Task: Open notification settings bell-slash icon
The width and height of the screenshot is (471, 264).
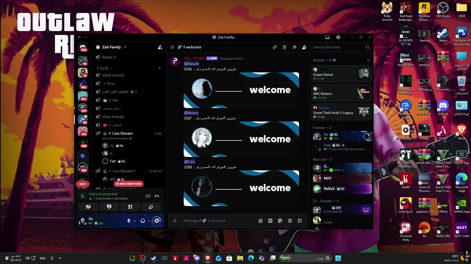Action: click(284, 47)
